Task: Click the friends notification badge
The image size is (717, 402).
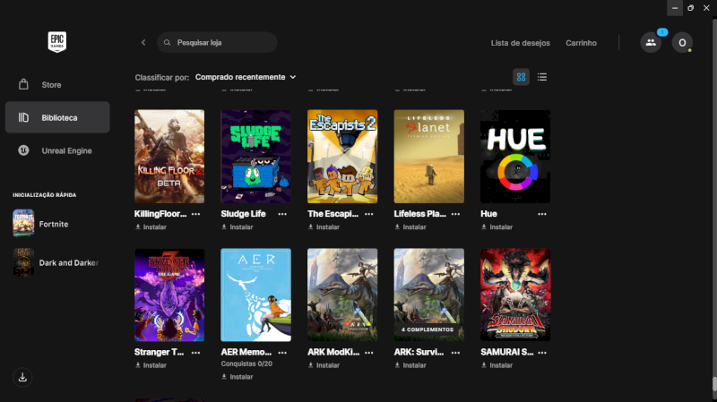Action: [662, 32]
